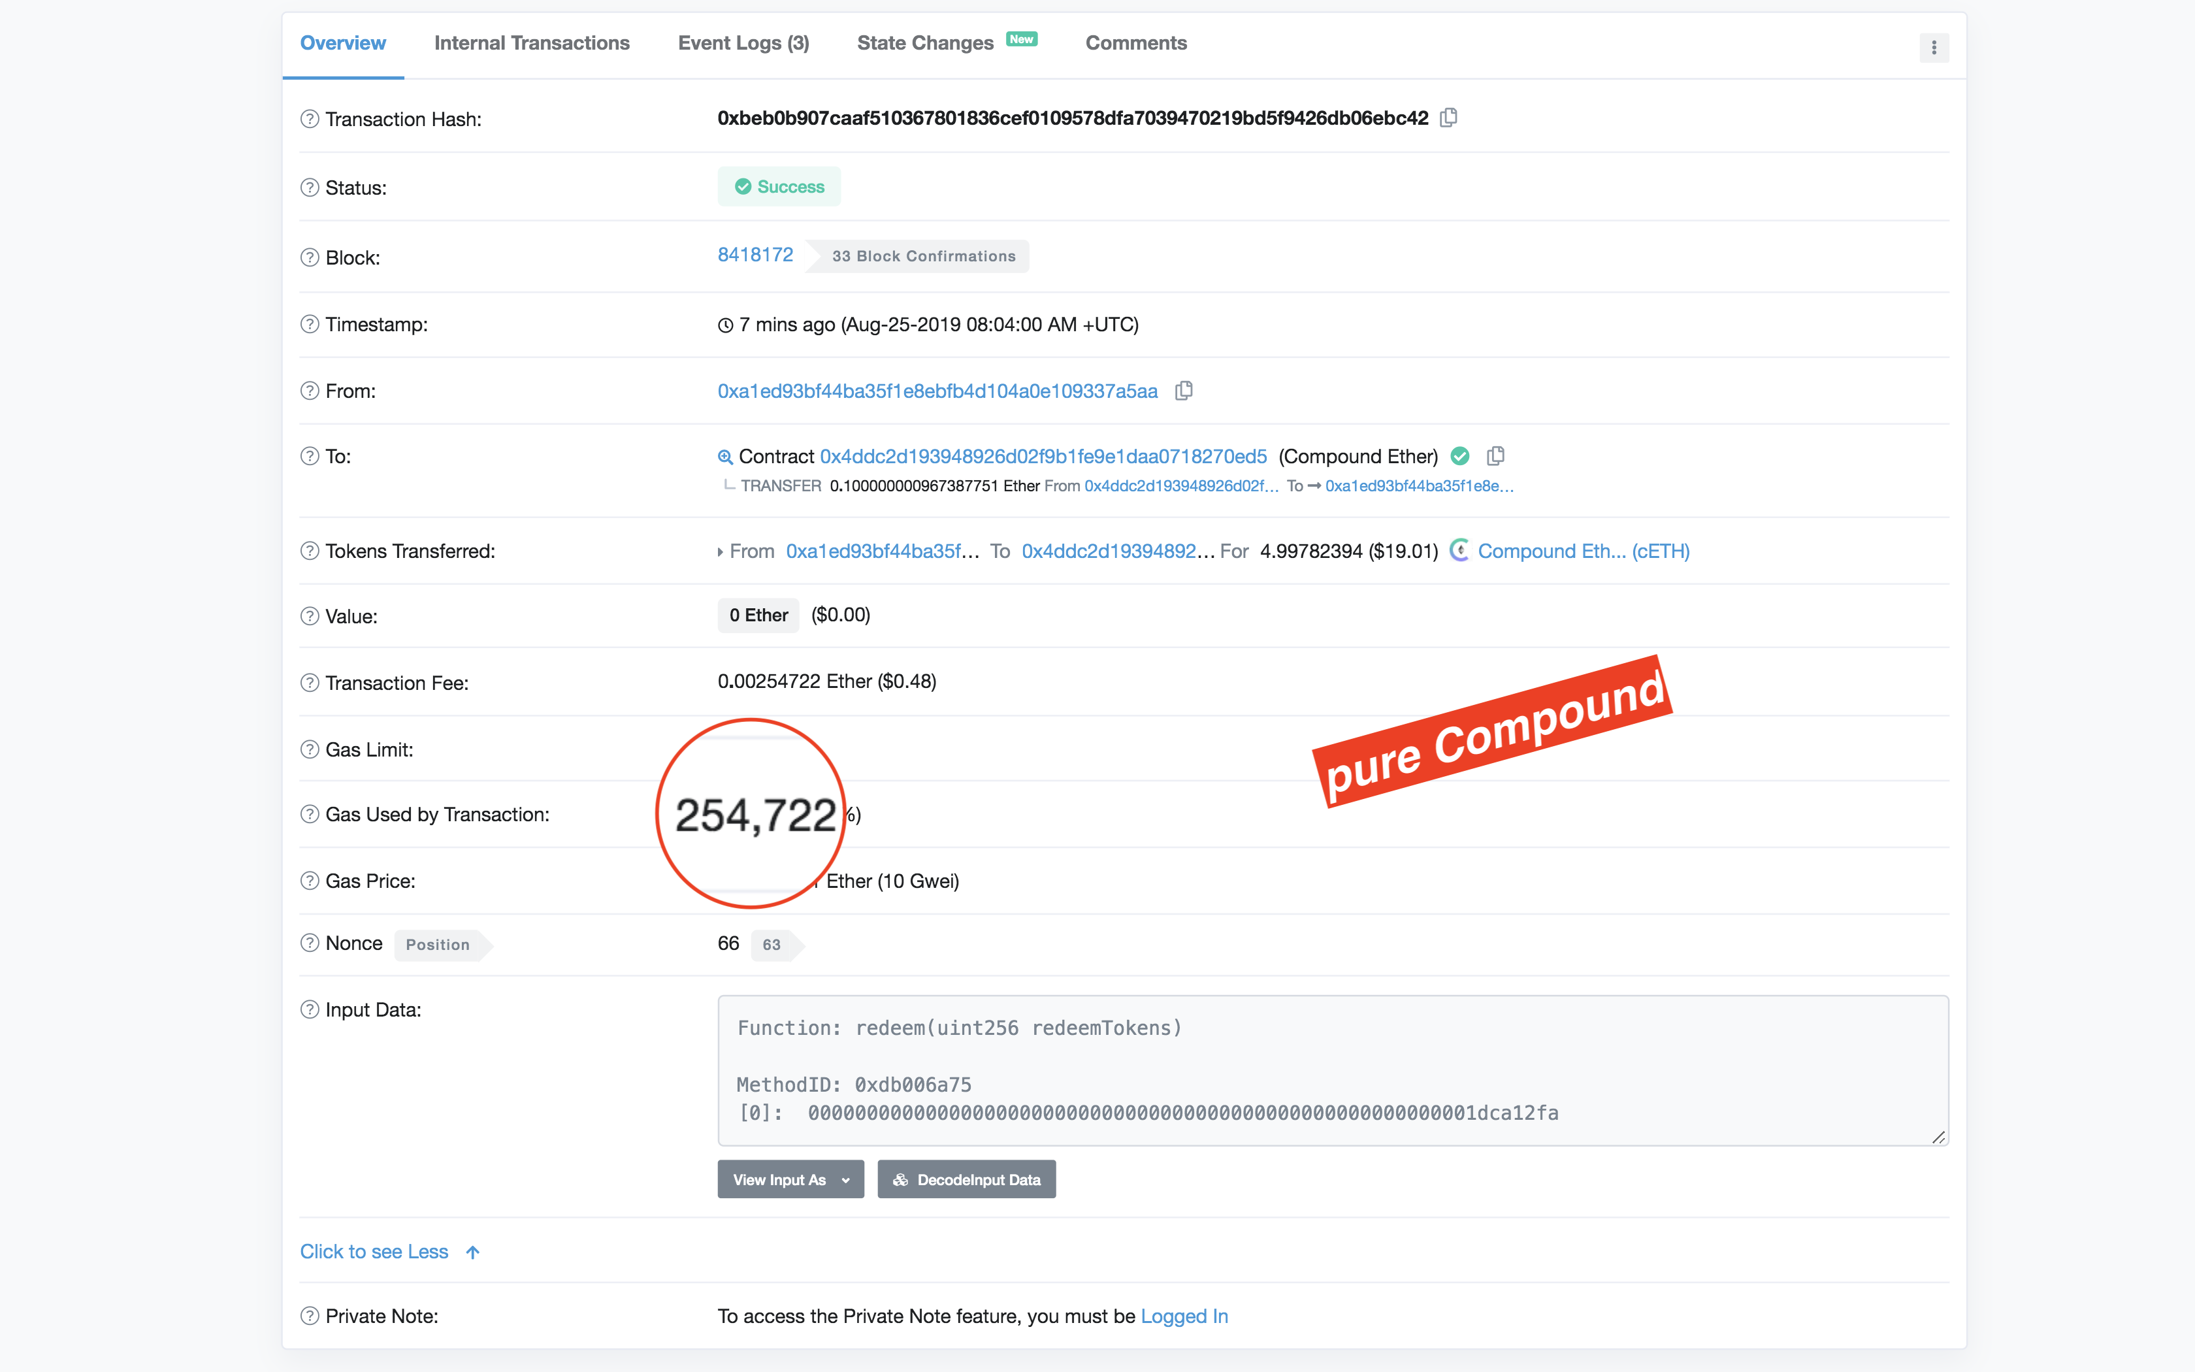The image size is (2195, 1372).
Task: Click help icon next to Gas Limit
Action: (310, 749)
